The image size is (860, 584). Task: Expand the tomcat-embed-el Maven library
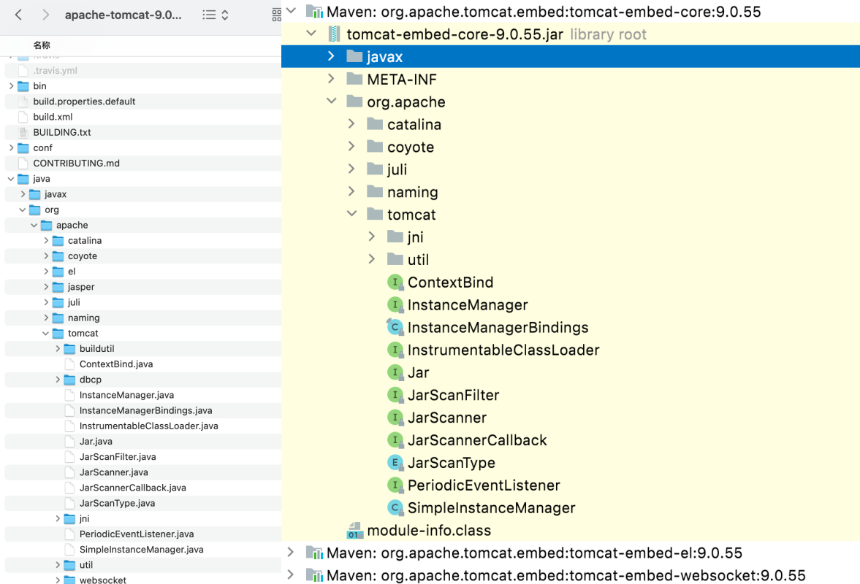[291, 553]
